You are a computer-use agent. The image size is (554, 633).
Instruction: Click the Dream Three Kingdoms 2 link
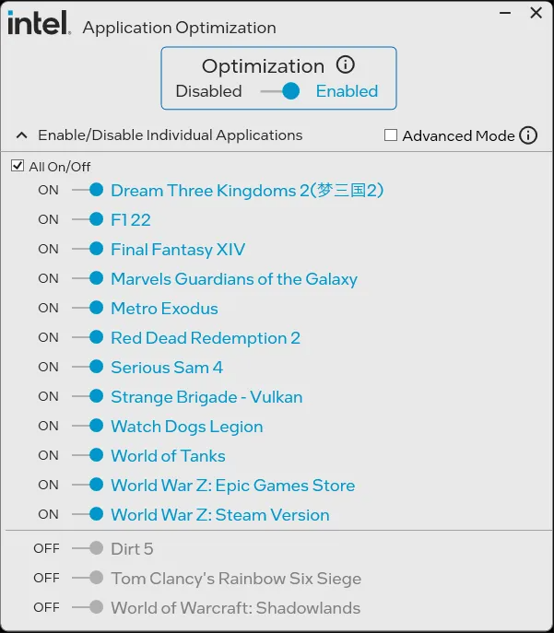point(246,191)
